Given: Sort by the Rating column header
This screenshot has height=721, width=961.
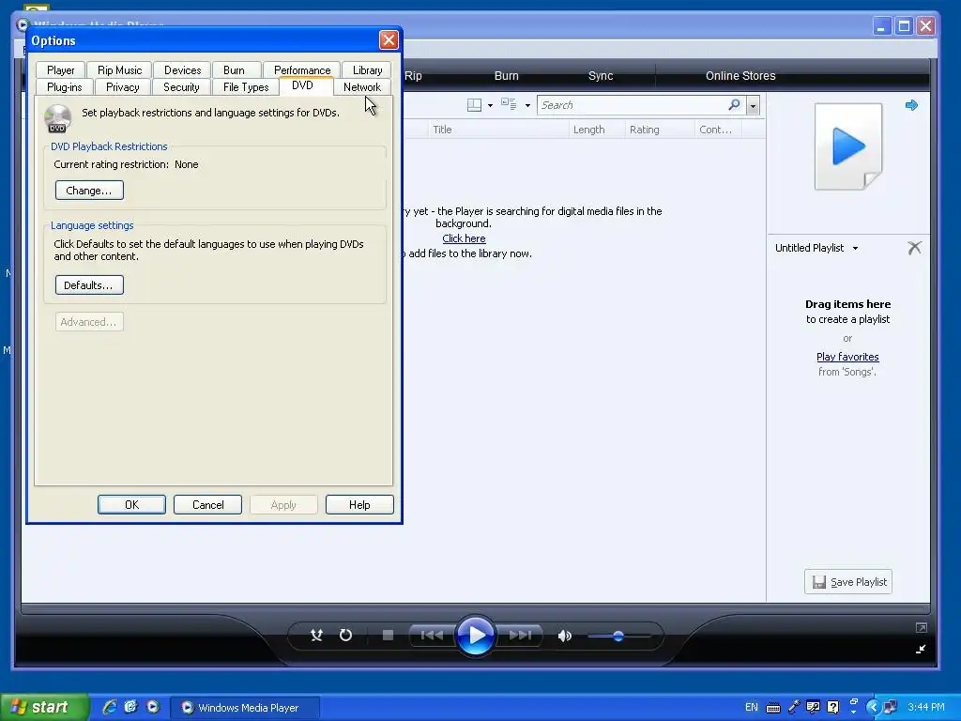Looking at the screenshot, I should (x=659, y=130).
